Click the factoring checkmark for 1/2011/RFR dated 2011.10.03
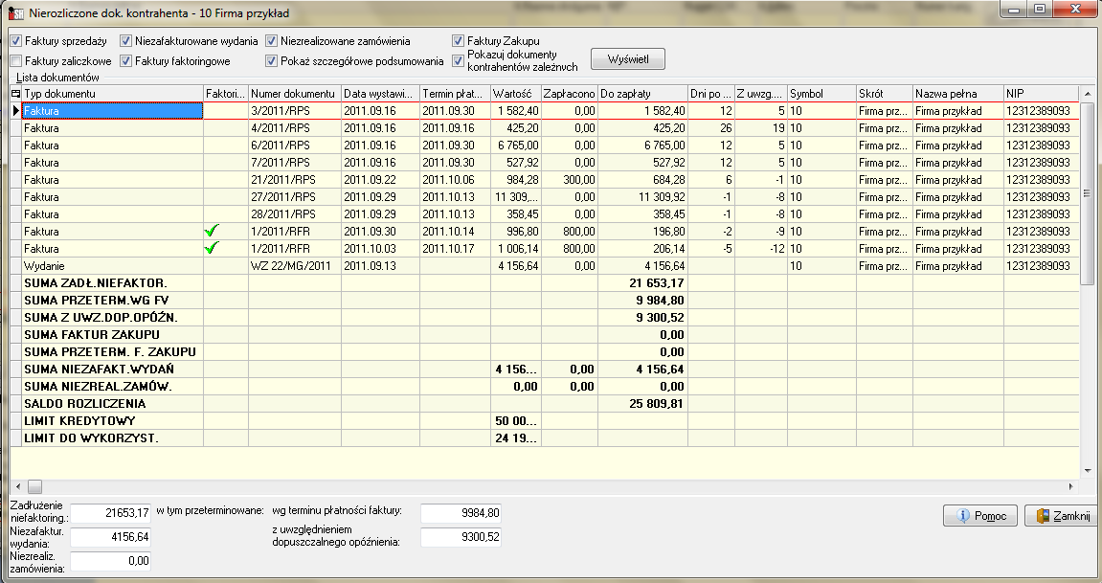This screenshot has height=583, width=1102. click(x=211, y=247)
